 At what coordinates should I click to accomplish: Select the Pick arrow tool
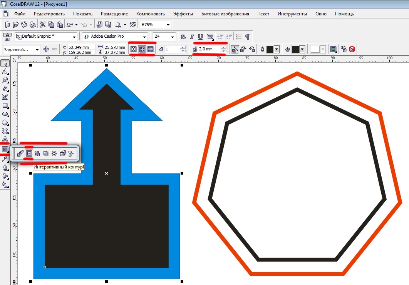[5, 63]
